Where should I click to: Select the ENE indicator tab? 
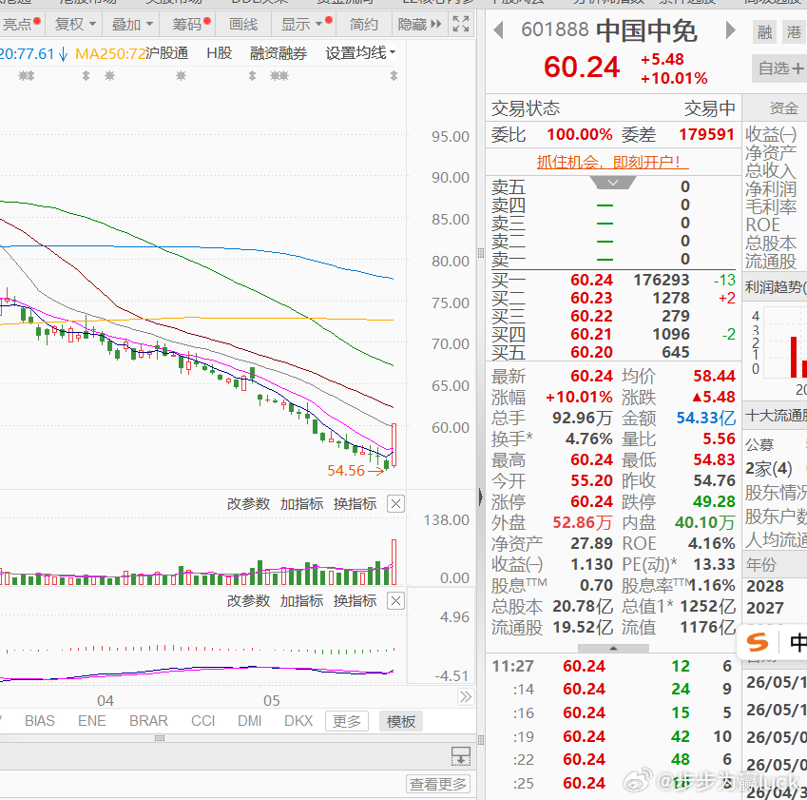[91, 721]
